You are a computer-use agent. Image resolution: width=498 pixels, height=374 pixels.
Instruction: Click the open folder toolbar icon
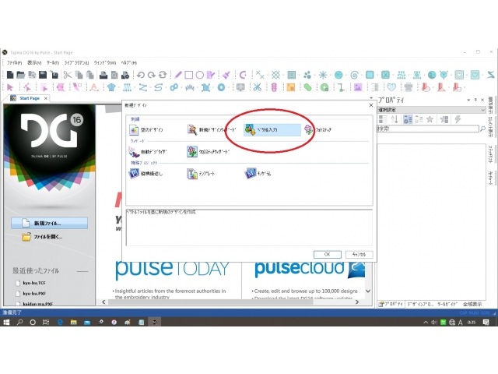click(21, 75)
